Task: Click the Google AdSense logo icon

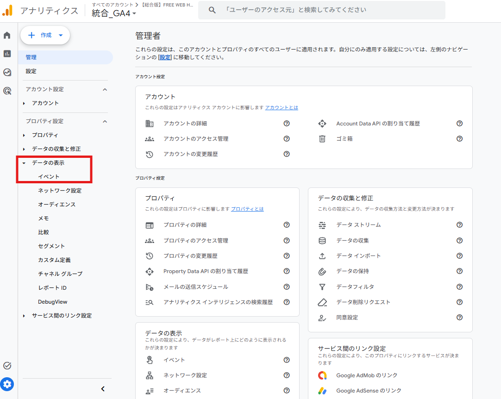Action: (322, 391)
